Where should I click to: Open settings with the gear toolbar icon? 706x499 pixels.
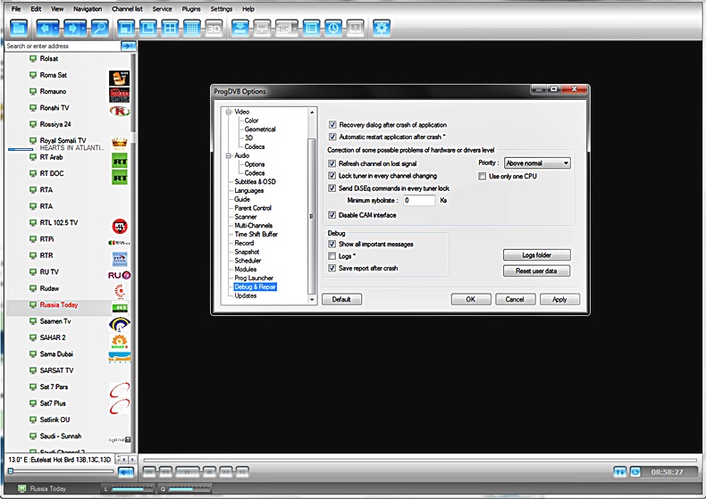[x=382, y=28]
